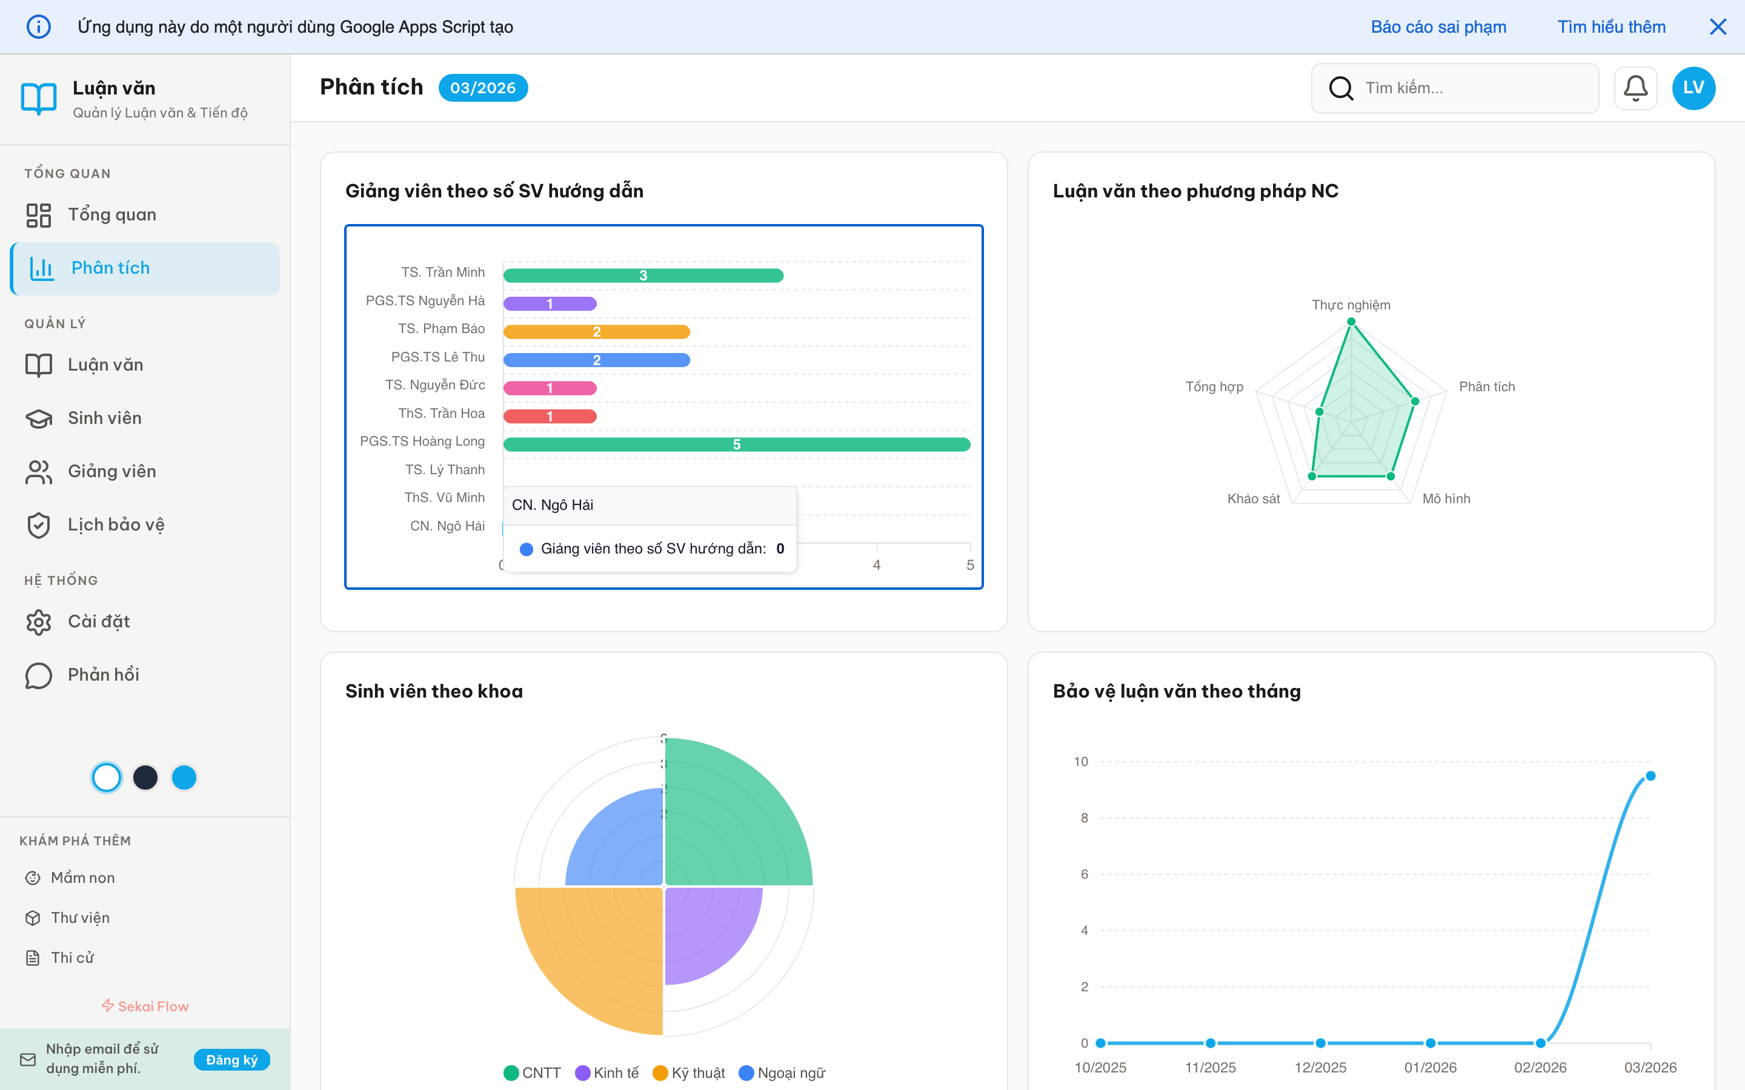
Task: Open the Tổng quan menu item
Action: coord(111,215)
